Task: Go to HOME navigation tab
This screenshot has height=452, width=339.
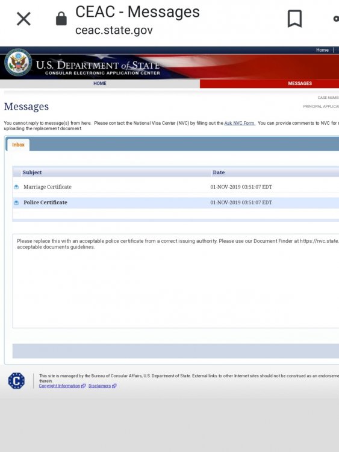Action: click(100, 84)
